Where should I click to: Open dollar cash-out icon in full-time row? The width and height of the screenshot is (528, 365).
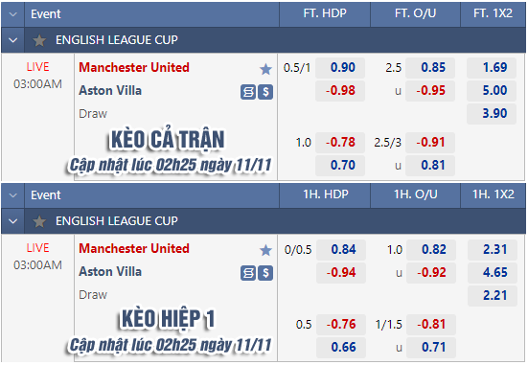click(x=265, y=92)
